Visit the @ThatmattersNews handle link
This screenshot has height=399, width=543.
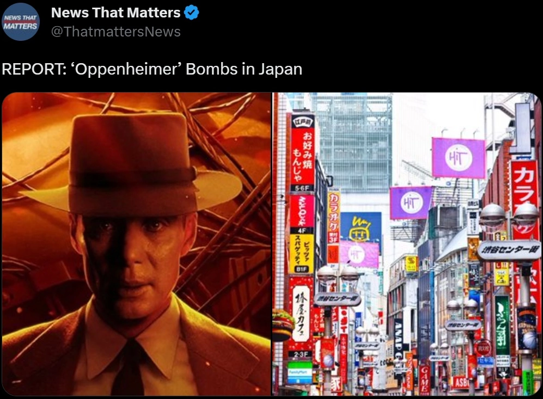click(x=115, y=32)
